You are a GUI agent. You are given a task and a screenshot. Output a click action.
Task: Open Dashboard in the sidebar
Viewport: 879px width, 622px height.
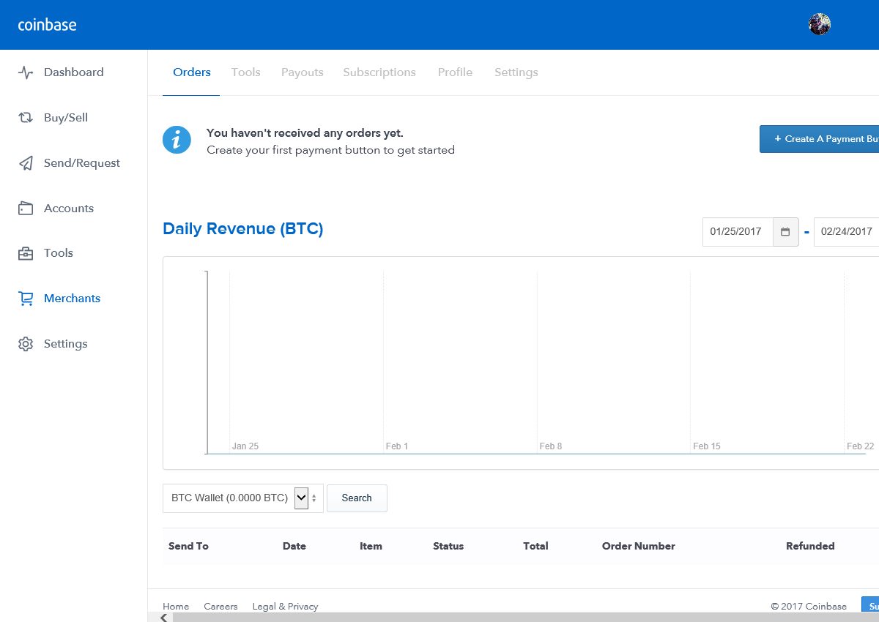coord(73,72)
